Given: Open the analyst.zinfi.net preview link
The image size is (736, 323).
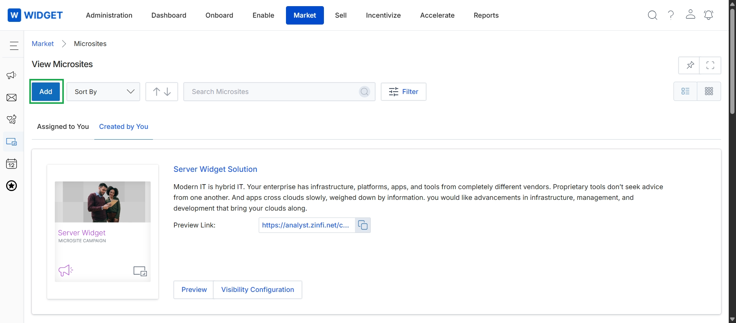Looking at the screenshot, I should click(306, 225).
